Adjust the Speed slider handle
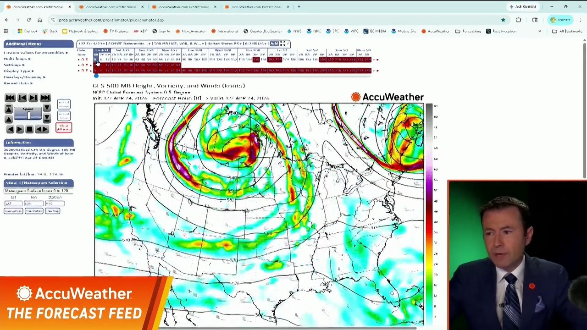 click(28, 115)
